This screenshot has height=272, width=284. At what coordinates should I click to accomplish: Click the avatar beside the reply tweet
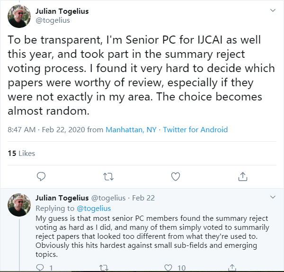[x=19, y=205]
